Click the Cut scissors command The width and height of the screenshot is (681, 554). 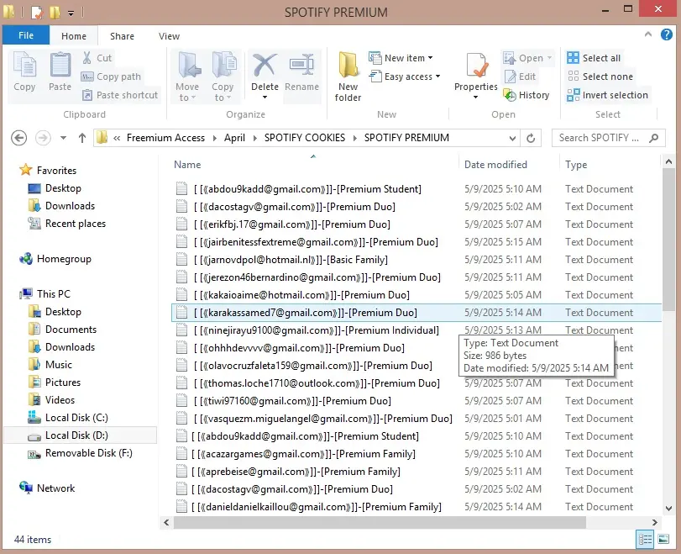pos(97,58)
